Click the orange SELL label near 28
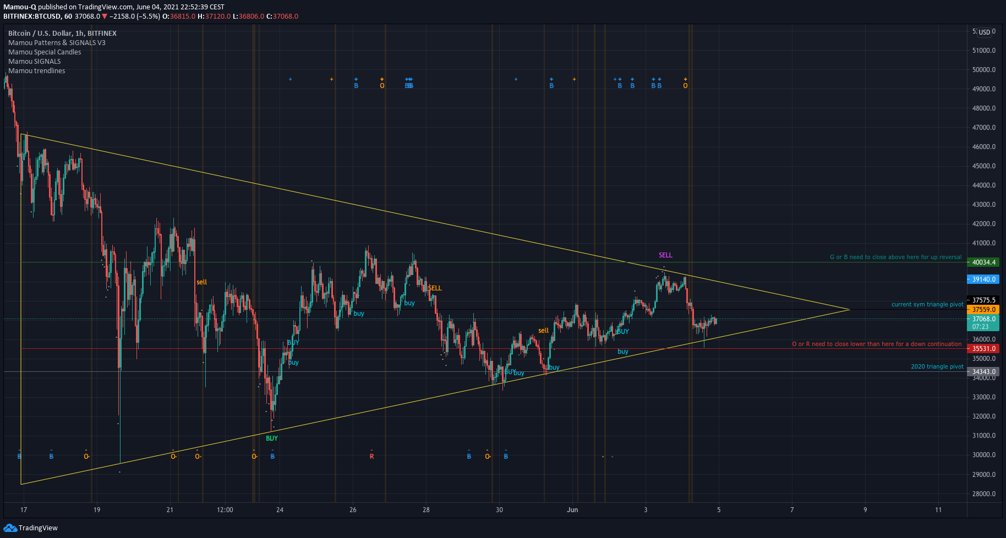This screenshot has width=1006, height=538. 435,288
